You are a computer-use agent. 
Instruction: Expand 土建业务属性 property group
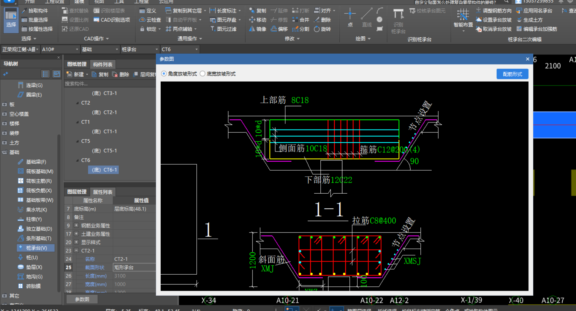tap(77, 234)
